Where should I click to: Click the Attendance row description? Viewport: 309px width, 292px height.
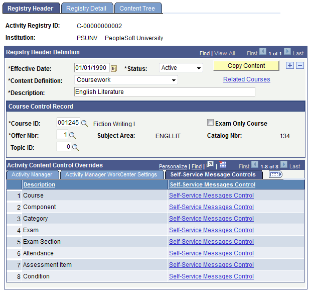[38, 253]
